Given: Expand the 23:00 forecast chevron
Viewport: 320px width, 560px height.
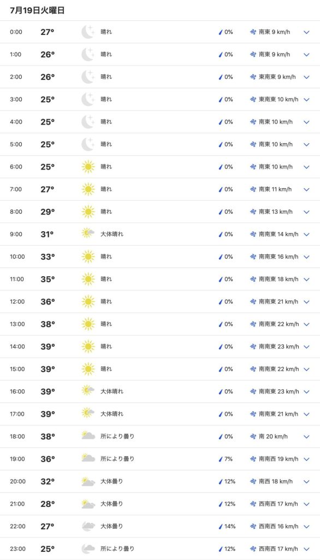Looking at the screenshot, I should 306,549.
